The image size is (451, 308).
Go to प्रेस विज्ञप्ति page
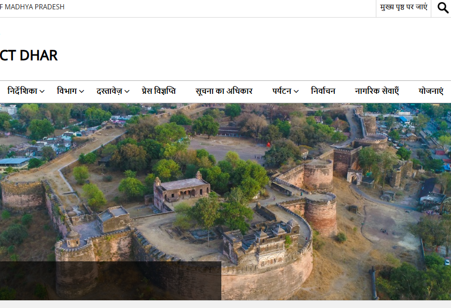[x=159, y=91]
